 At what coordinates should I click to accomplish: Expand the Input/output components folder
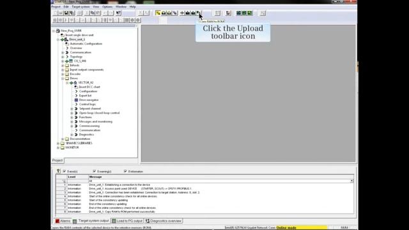point(63,70)
